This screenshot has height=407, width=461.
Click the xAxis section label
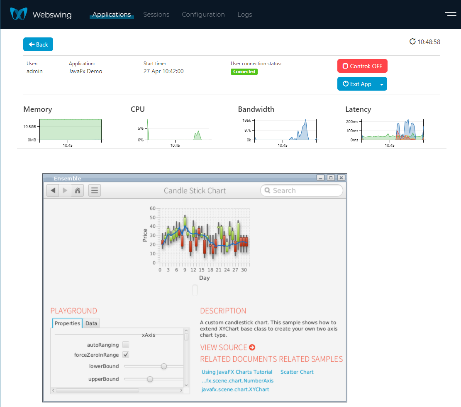[x=149, y=335]
